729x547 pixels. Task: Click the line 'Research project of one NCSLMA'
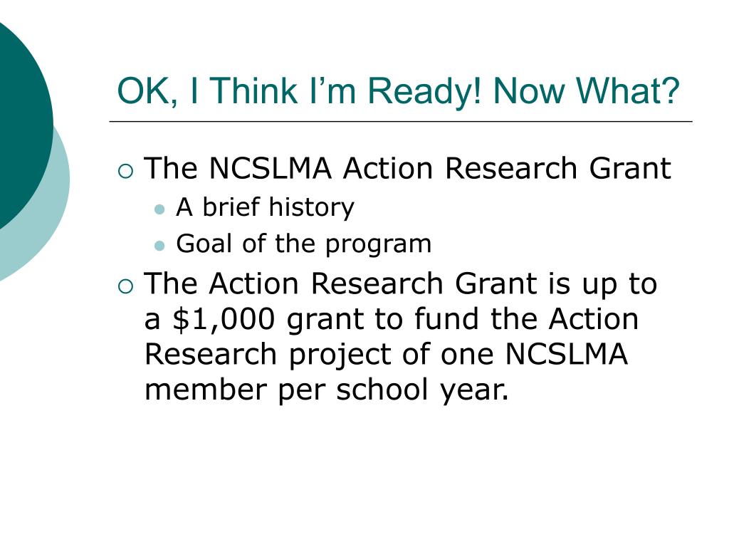coord(387,354)
